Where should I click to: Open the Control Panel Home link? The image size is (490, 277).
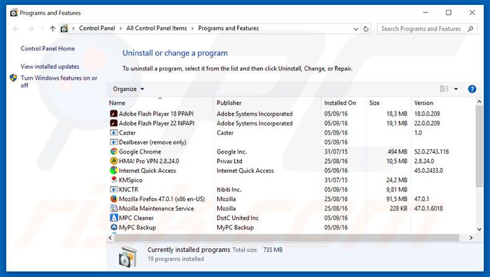click(48, 48)
